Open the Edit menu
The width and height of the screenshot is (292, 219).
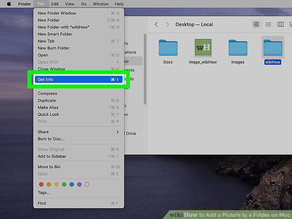[55, 4]
